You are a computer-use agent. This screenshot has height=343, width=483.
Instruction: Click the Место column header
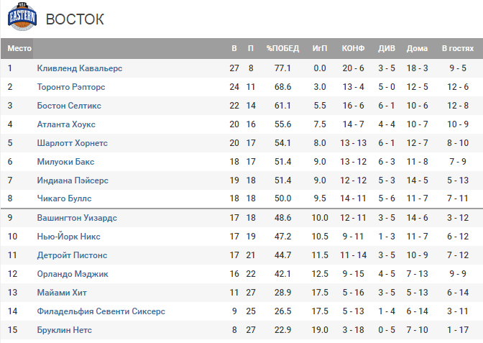(x=19, y=49)
